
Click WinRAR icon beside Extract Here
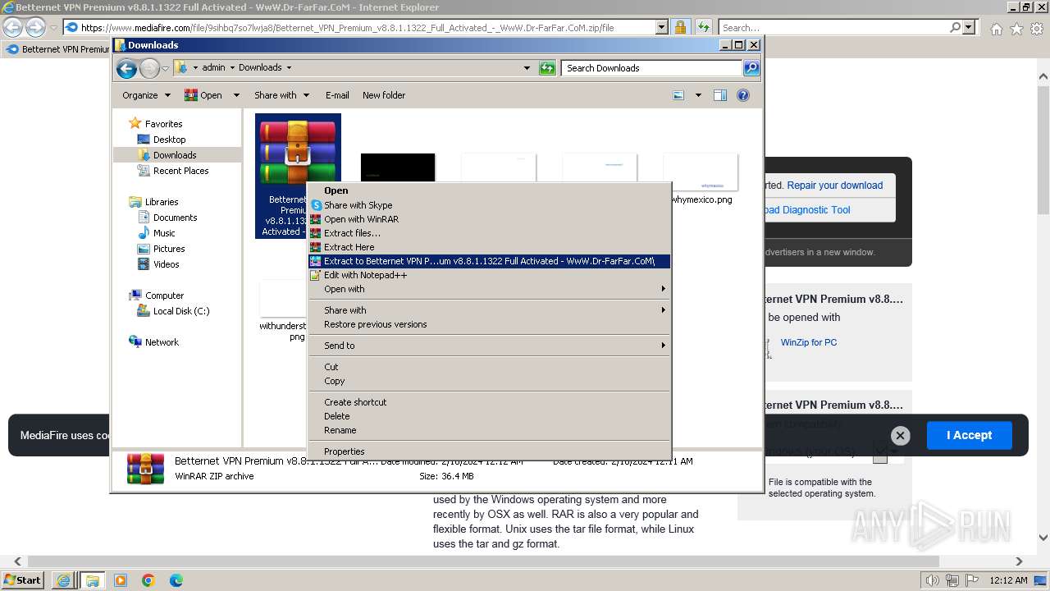click(316, 247)
